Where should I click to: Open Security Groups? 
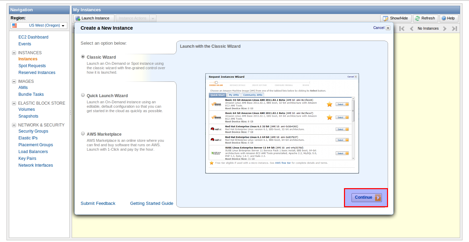(x=33, y=131)
